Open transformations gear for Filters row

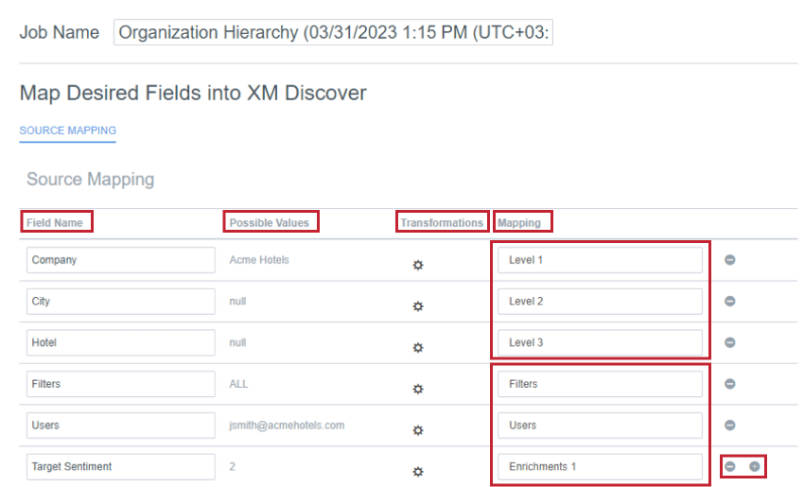(x=418, y=389)
